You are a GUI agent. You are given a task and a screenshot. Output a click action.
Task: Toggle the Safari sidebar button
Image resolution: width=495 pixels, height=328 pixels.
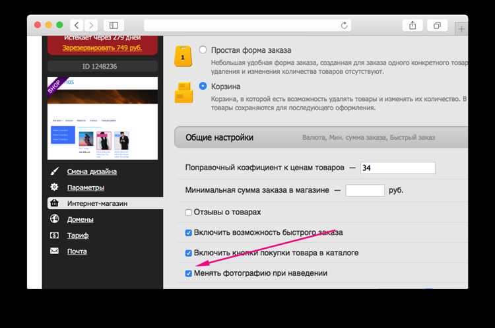coord(114,25)
